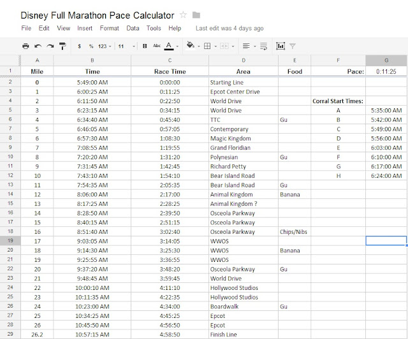Click race time cell 4:58:50
The height and width of the screenshot is (339, 408).
click(x=170, y=335)
